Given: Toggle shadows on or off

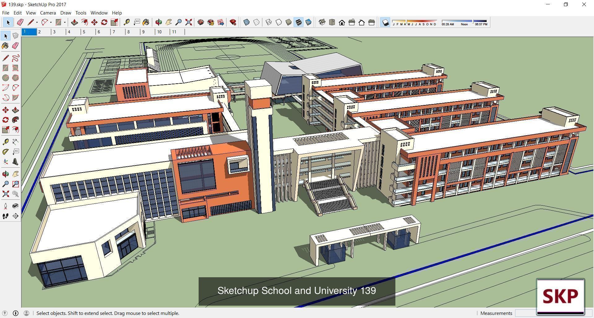Looking at the screenshot, I should [x=385, y=22].
